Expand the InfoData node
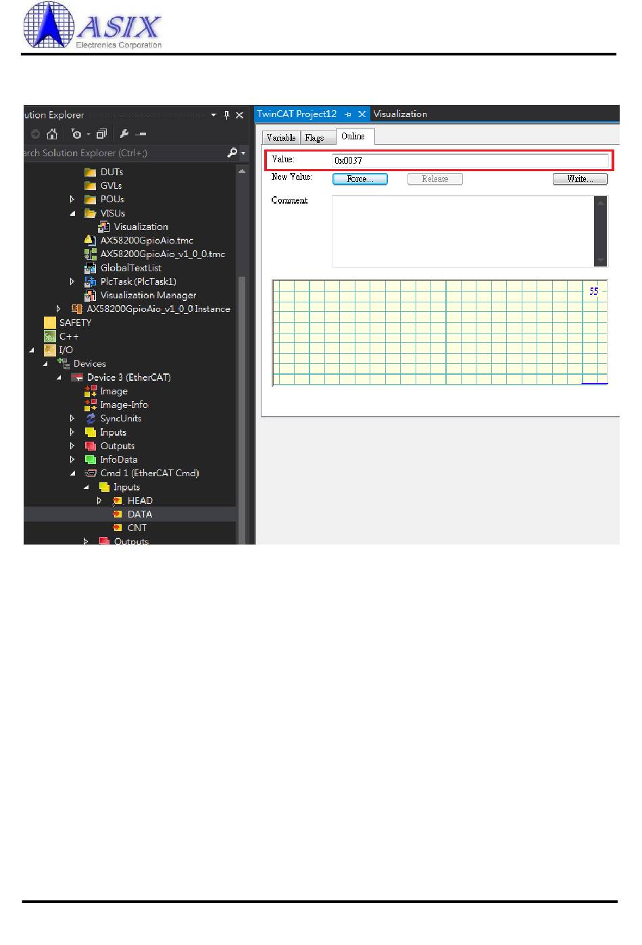 tap(72, 459)
